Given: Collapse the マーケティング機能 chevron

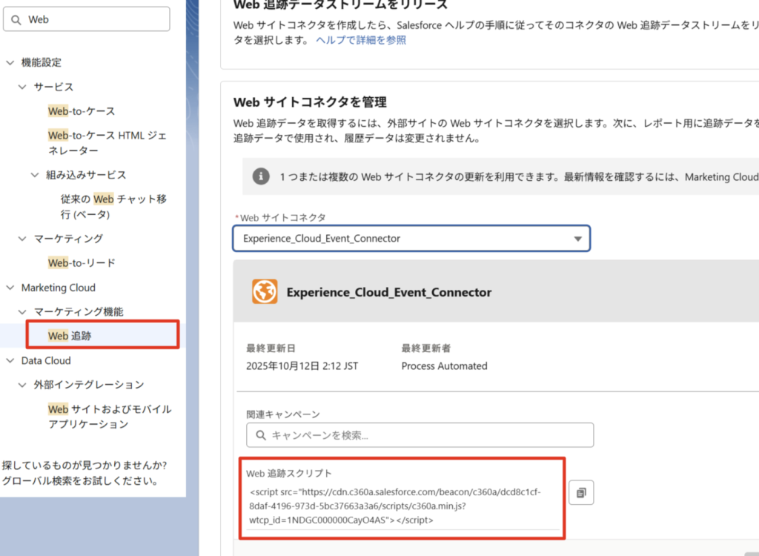Looking at the screenshot, I should coord(22,312).
